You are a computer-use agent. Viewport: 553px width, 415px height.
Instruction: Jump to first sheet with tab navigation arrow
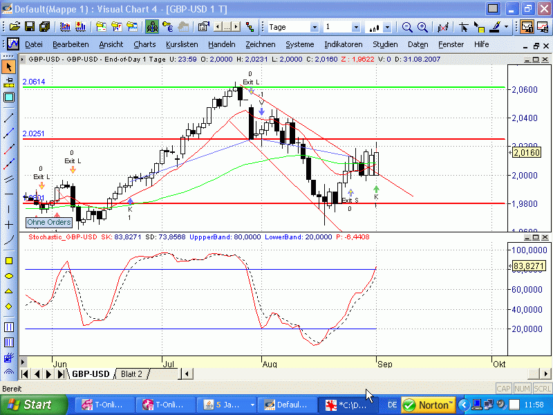tap(26, 374)
